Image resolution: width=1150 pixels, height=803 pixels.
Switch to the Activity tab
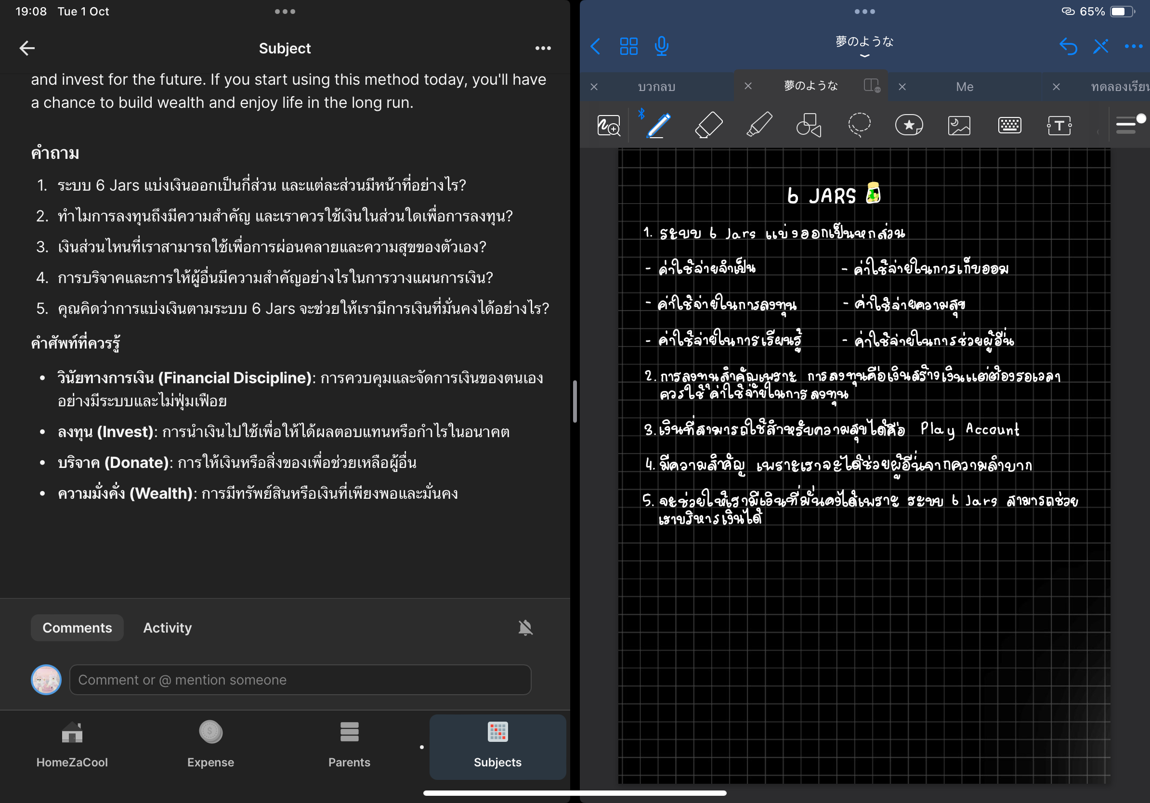(167, 627)
